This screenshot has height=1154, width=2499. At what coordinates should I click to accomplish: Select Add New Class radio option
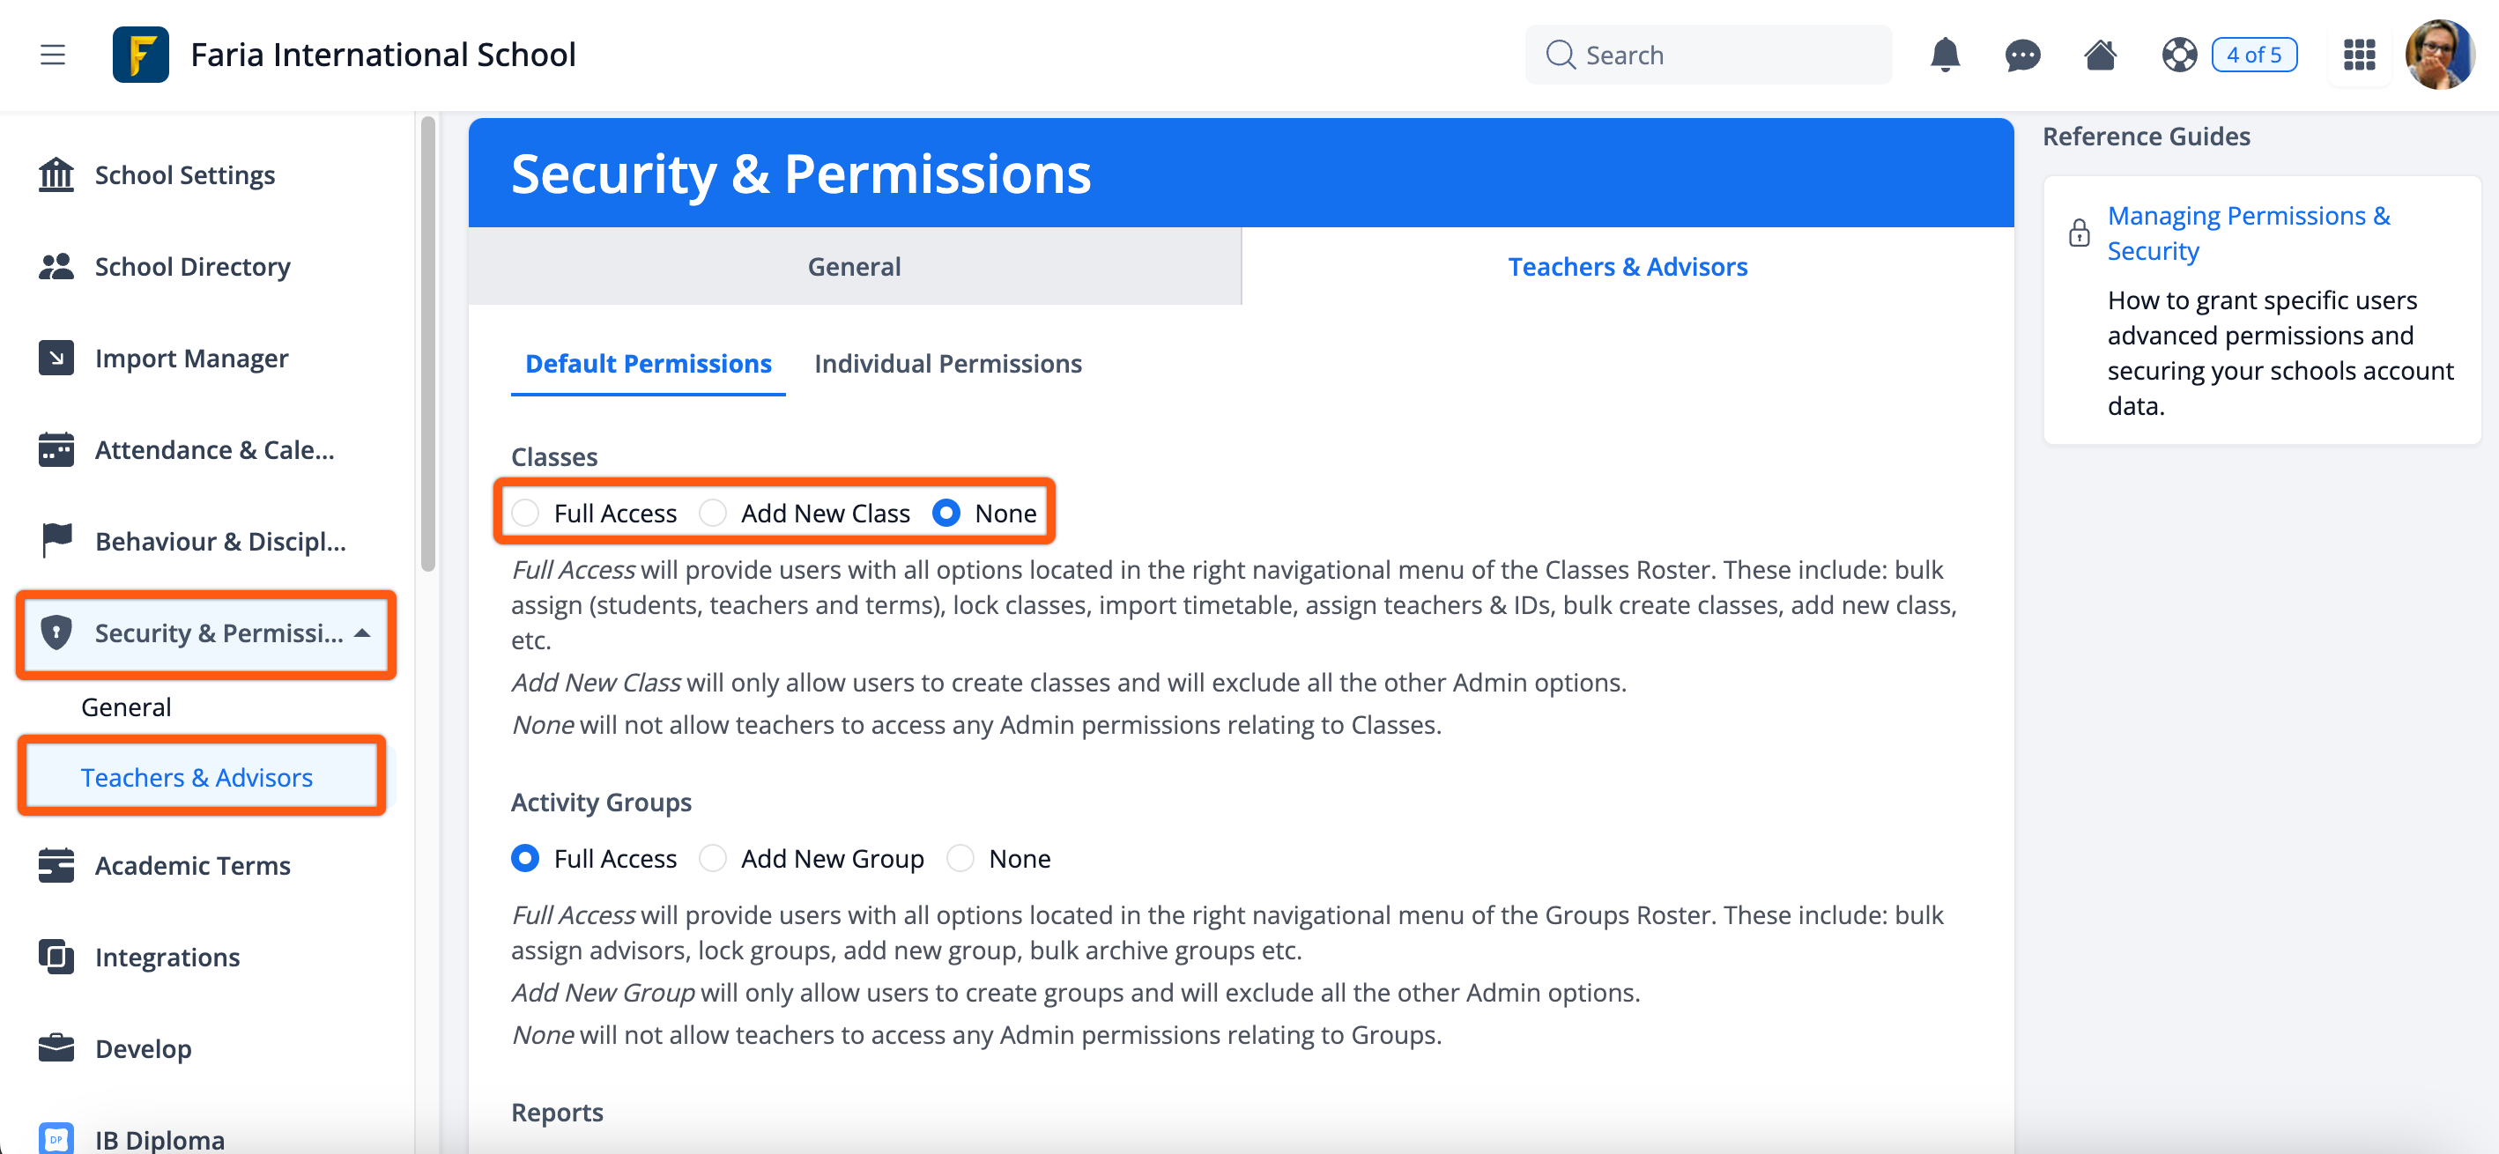[713, 513]
